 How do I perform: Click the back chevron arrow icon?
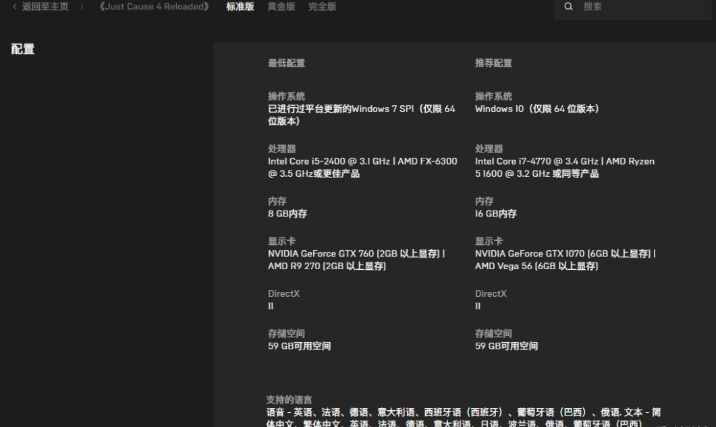[15, 6]
